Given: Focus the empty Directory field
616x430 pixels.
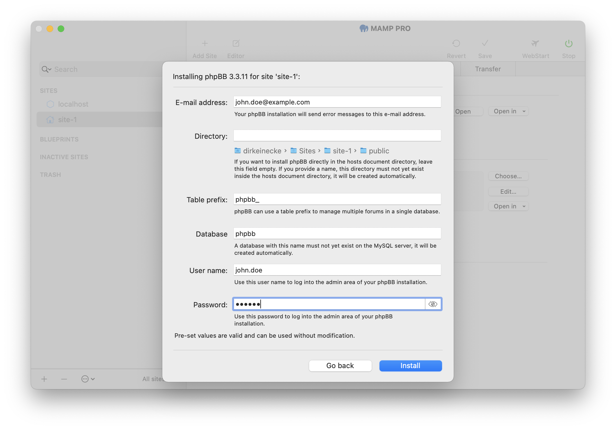Looking at the screenshot, I should point(337,136).
